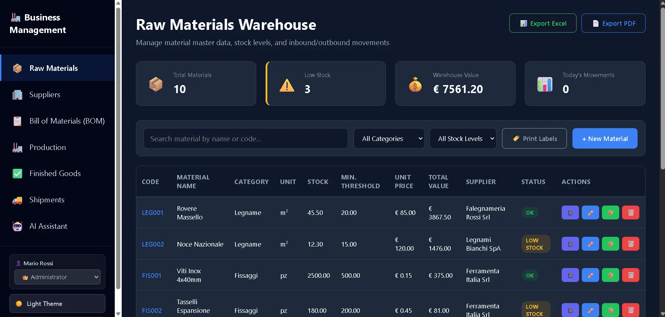Click the purple grid icon for FIS002
The image size is (665, 317).
tap(570, 310)
